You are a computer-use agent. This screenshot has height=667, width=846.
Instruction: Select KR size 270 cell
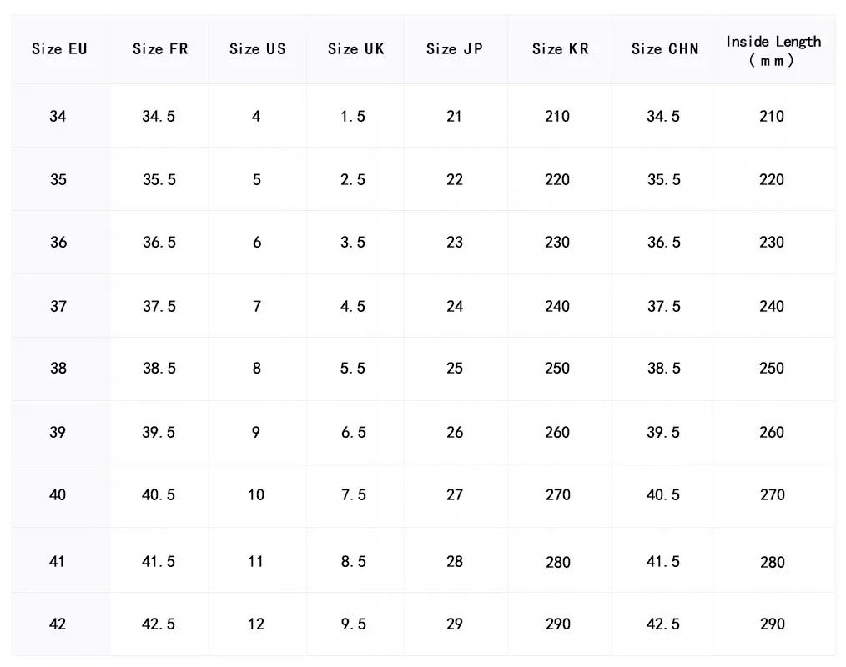click(557, 495)
